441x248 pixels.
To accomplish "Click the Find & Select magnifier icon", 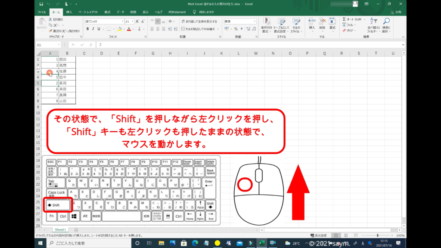I will point(386,22).
